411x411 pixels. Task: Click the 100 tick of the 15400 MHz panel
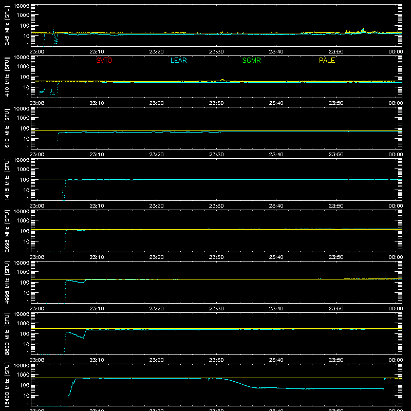coord(25,385)
